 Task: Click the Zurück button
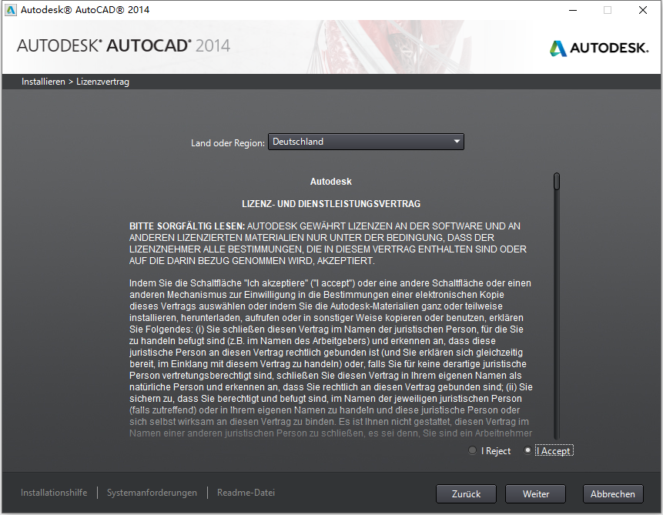pyautogui.click(x=466, y=494)
